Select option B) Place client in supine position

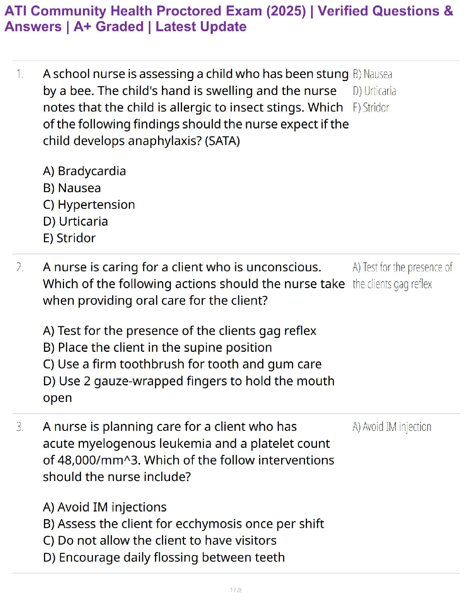pyautogui.click(x=157, y=348)
